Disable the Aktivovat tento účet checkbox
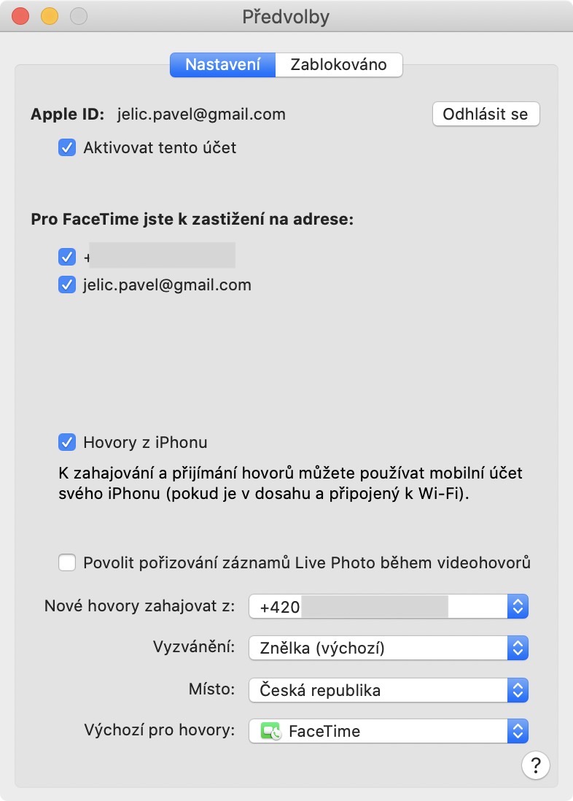This screenshot has height=801, width=573. [x=67, y=148]
